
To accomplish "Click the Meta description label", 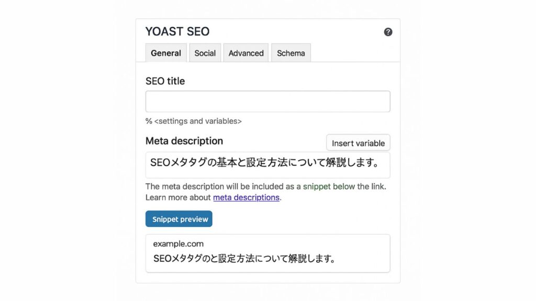I will pyautogui.click(x=184, y=141).
